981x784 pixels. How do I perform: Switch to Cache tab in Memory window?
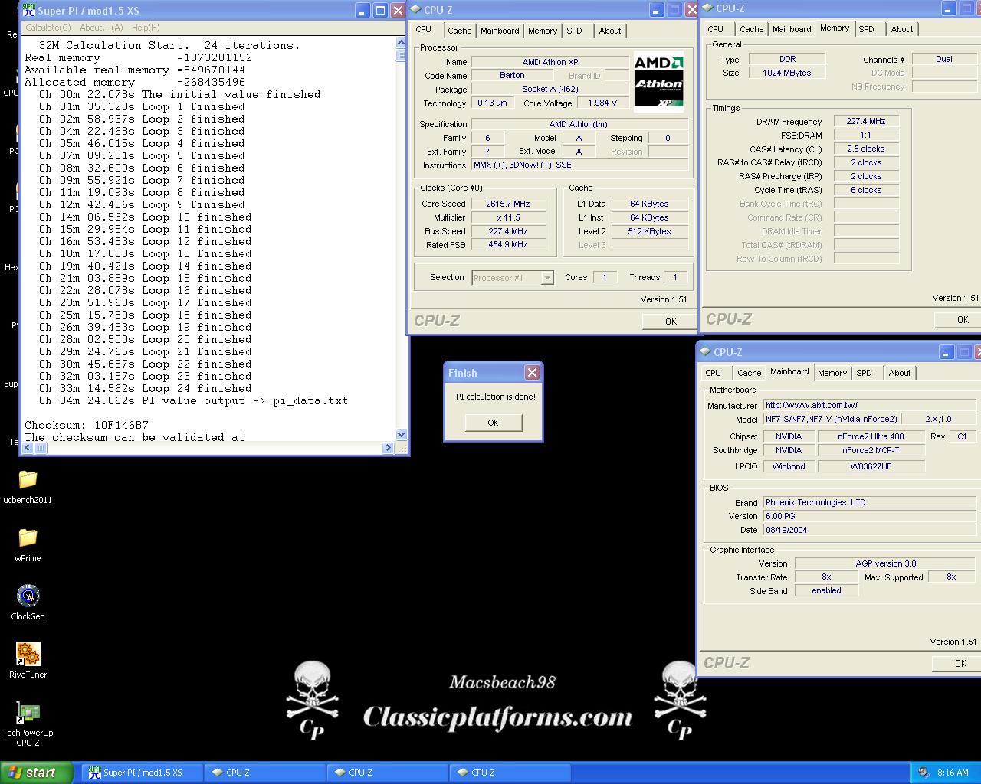(x=752, y=29)
